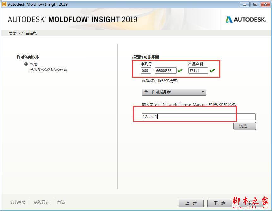The image size is (272, 211).
Task: Focus the serial number field containing 66666666
Action: click(x=166, y=71)
